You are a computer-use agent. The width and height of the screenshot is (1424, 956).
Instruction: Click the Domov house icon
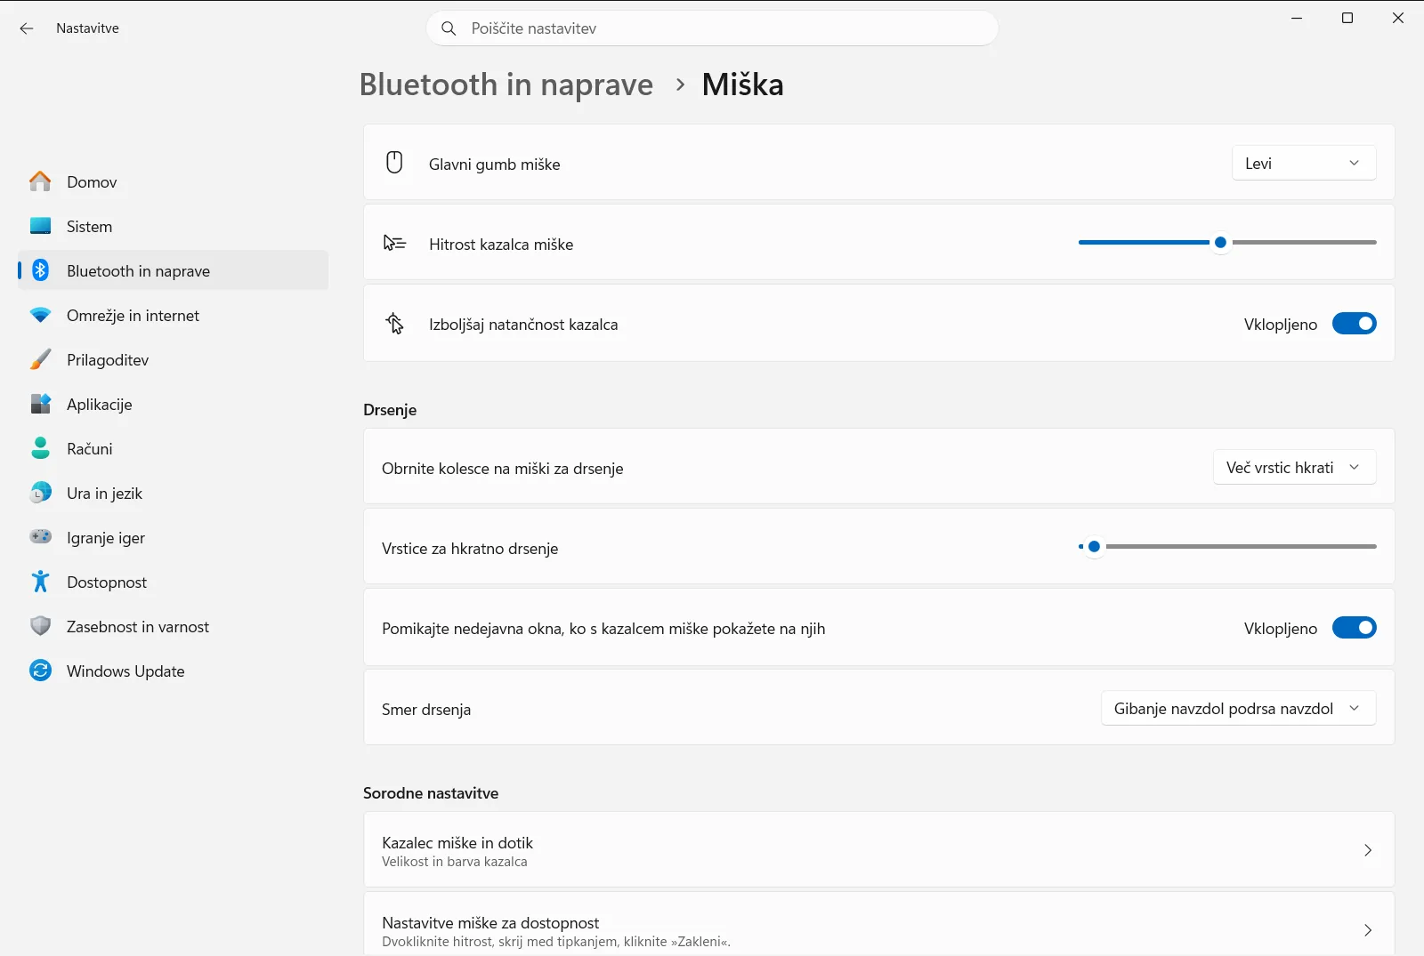click(40, 181)
